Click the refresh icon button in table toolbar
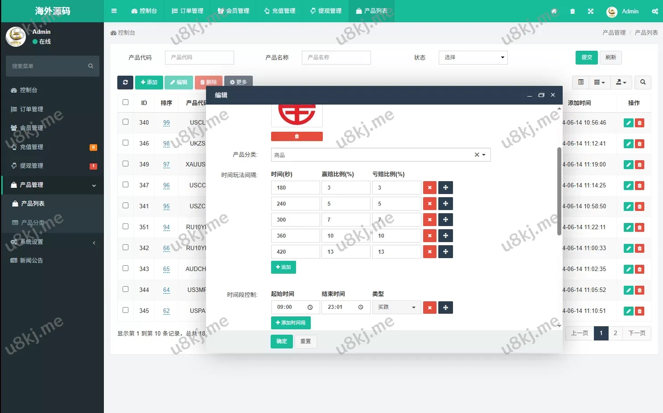This screenshot has height=413, width=663. tap(125, 82)
